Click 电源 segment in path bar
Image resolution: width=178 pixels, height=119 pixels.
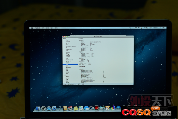(83, 84)
